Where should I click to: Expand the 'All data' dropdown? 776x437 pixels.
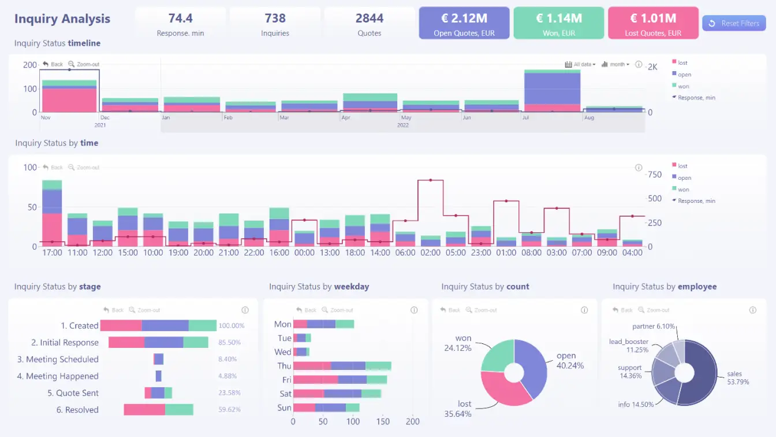point(580,65)
